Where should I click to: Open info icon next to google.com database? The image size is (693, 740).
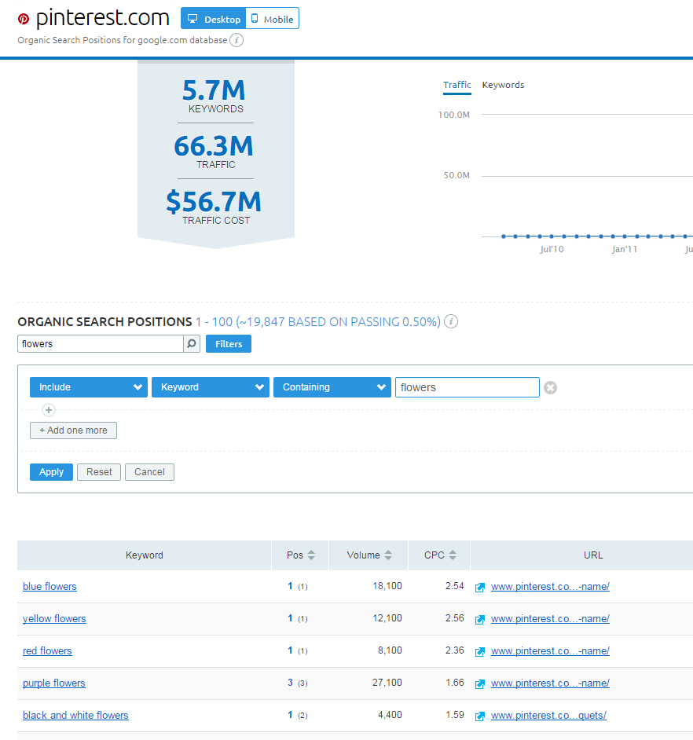(236, 40)
